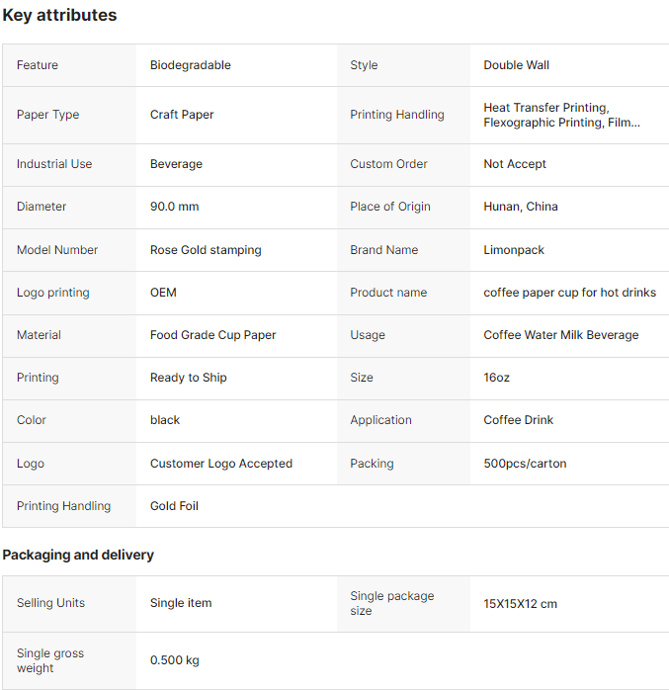Click the Customer Logo Accepted value
Image resolution: width=669 pixels, height=690 pixels.
pyautogui.click(x=221, y=464)
